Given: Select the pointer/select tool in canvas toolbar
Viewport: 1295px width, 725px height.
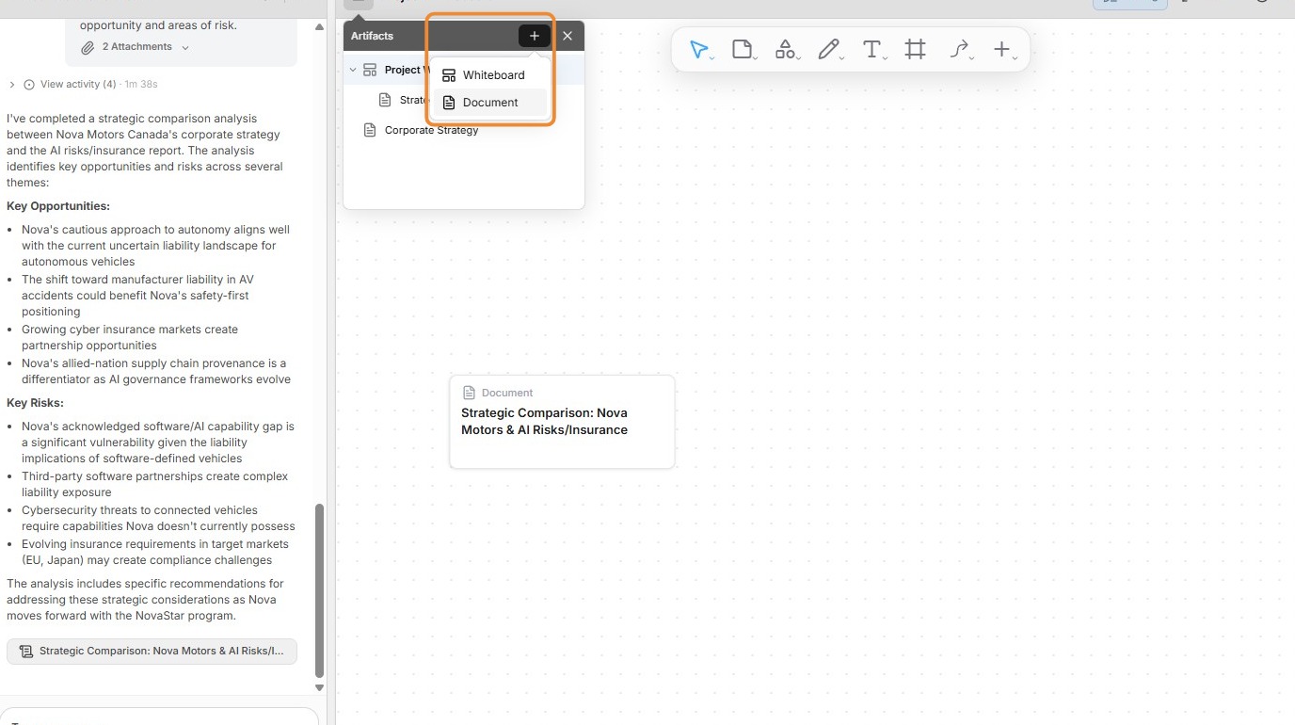Looking at the screenshot, I should (698, 50).
